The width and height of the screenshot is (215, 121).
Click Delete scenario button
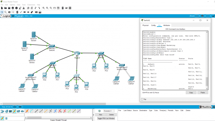click(111, 115)
